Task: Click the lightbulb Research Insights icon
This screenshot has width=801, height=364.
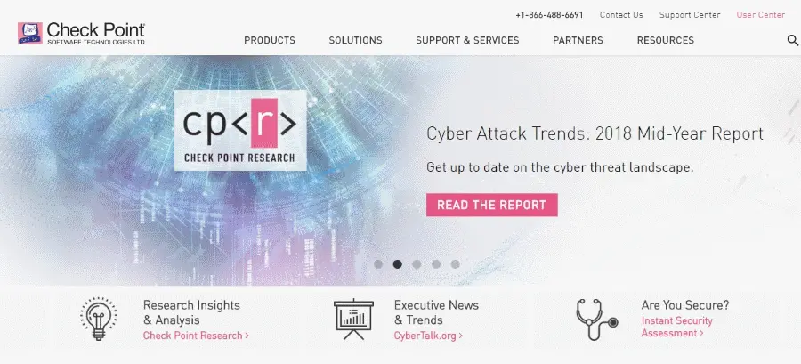Action: (99, 319)
